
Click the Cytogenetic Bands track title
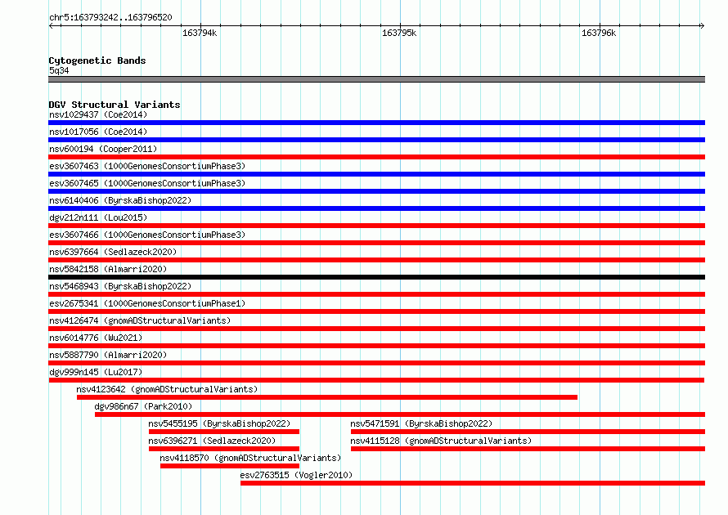click(97, 60)
